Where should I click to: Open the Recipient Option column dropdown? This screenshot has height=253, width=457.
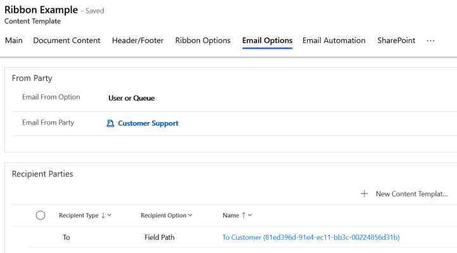pyautogui.click(x=190, y=215)
